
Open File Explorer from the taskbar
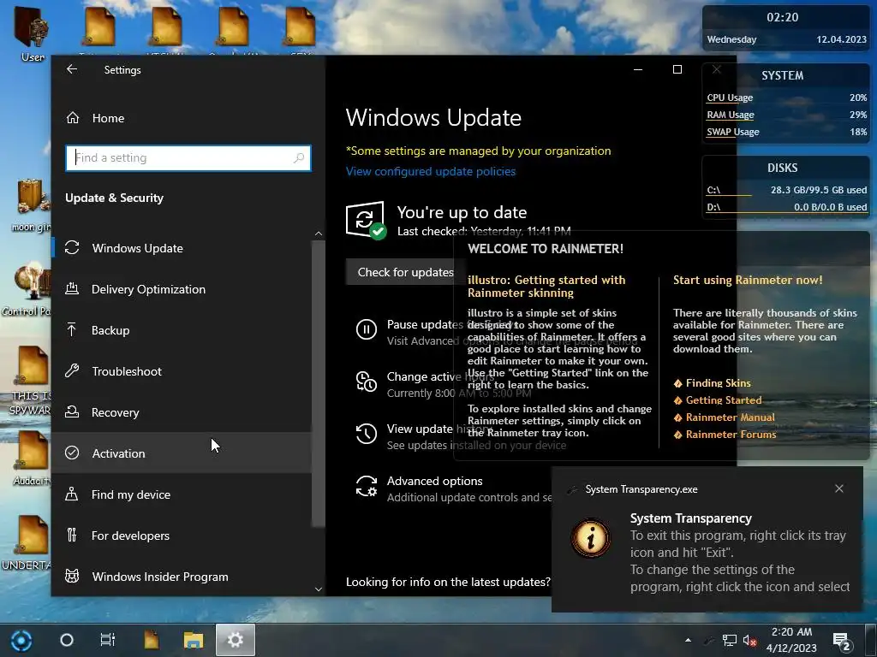pos(194,640)
